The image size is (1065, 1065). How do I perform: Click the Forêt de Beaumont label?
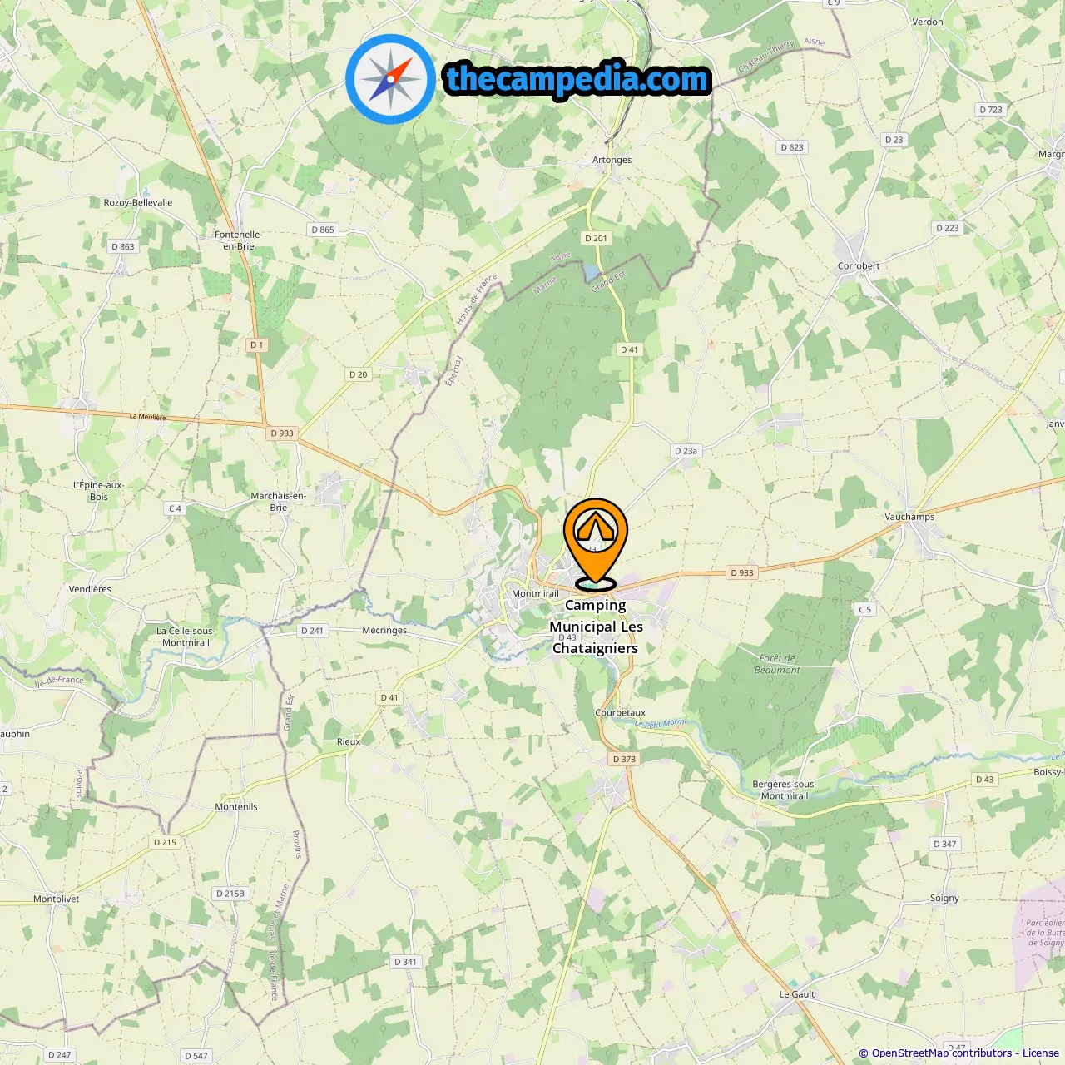(x=777, y=664)
